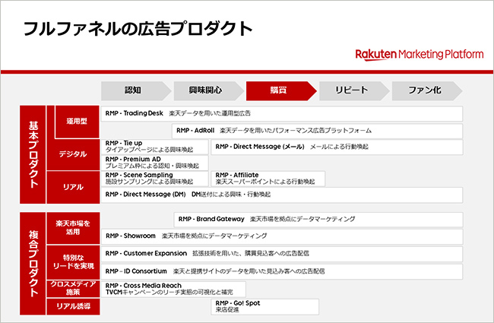The image size is (494, 323).
Task: Click the RMP - Showroom row
Action: tap(282, 236)
